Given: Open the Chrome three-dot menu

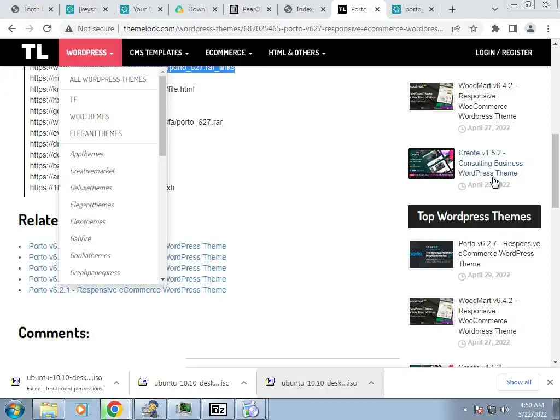Looking at the screenshot, I should pos(548,28).
